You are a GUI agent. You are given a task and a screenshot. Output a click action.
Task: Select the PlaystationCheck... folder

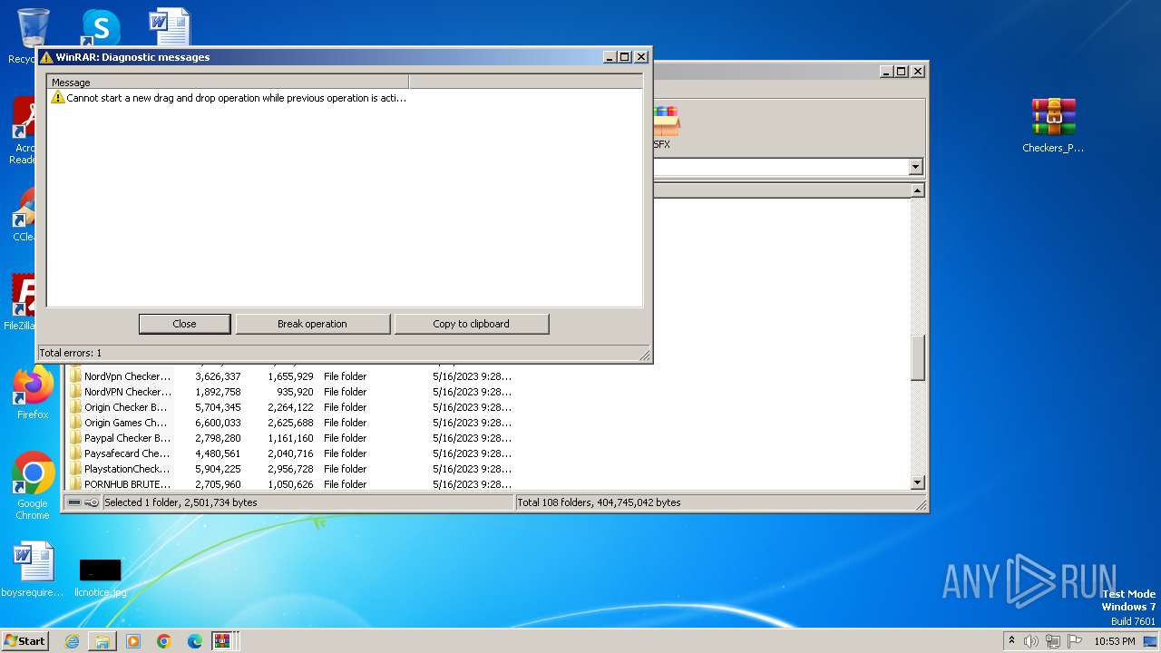pyautogui.click(x=290, y=469)
